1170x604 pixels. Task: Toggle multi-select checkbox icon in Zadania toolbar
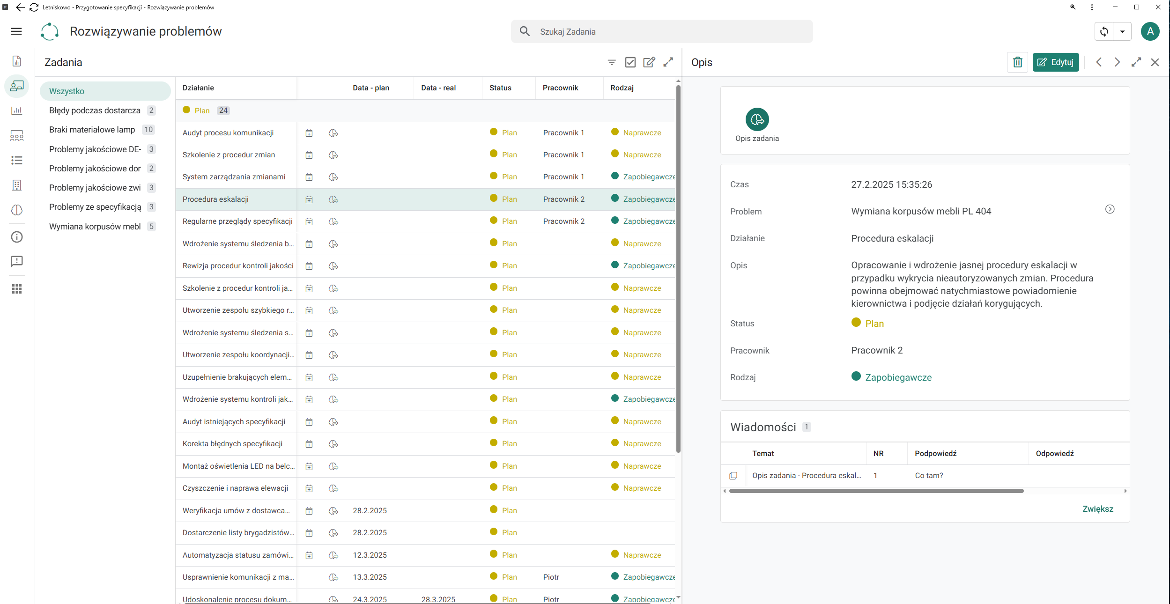tap(630, 62)
